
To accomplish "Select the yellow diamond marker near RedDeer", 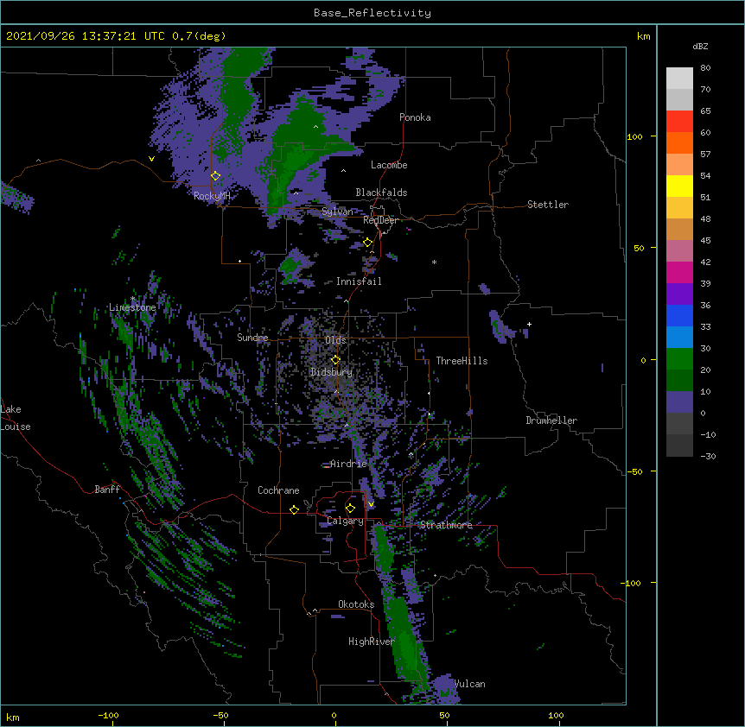I will coord(368,243).
